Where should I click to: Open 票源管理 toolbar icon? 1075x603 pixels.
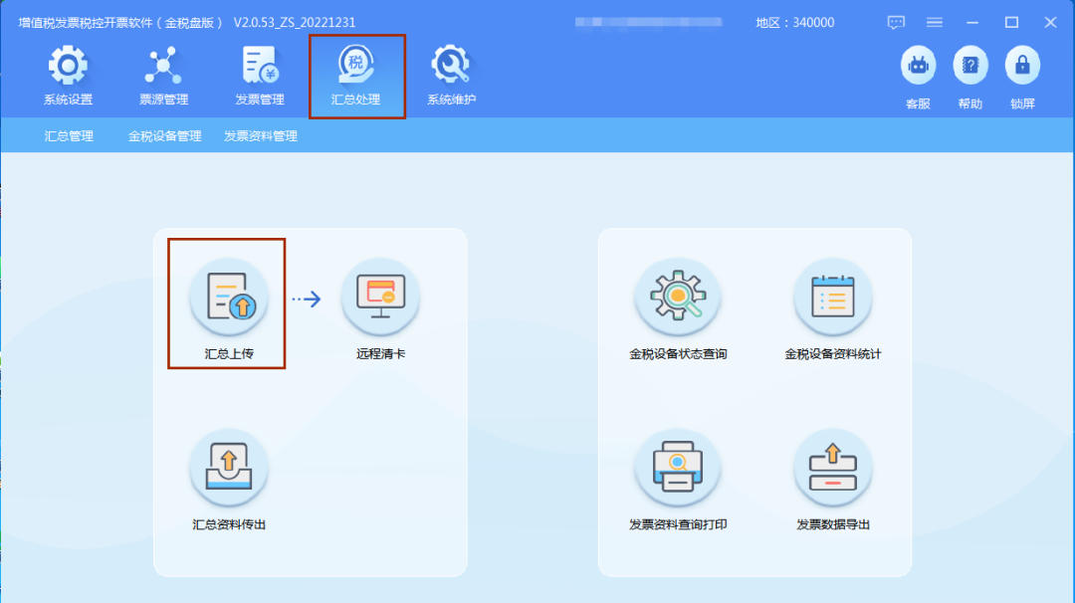click(163, 66)
